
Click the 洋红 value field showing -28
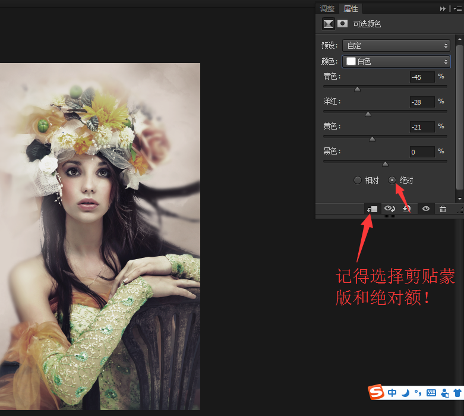point(422,102)
